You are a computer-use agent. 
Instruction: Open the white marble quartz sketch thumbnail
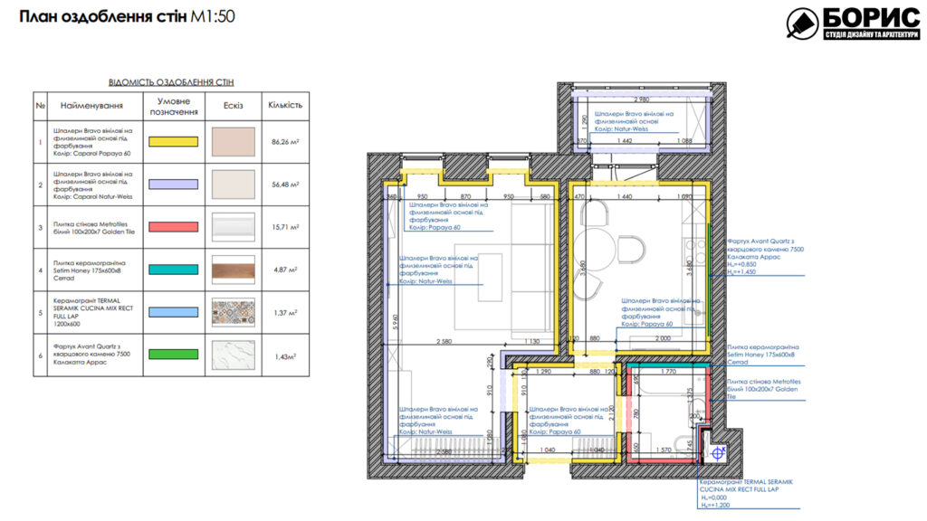point(233,355)
